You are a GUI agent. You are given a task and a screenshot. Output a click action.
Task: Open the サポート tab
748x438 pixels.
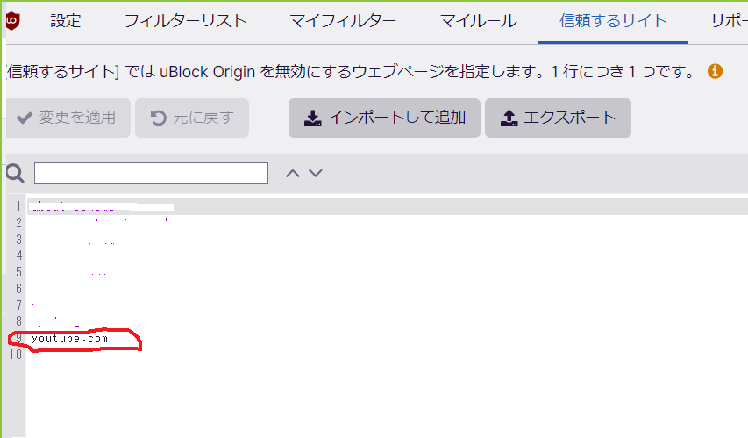point(728,21)
